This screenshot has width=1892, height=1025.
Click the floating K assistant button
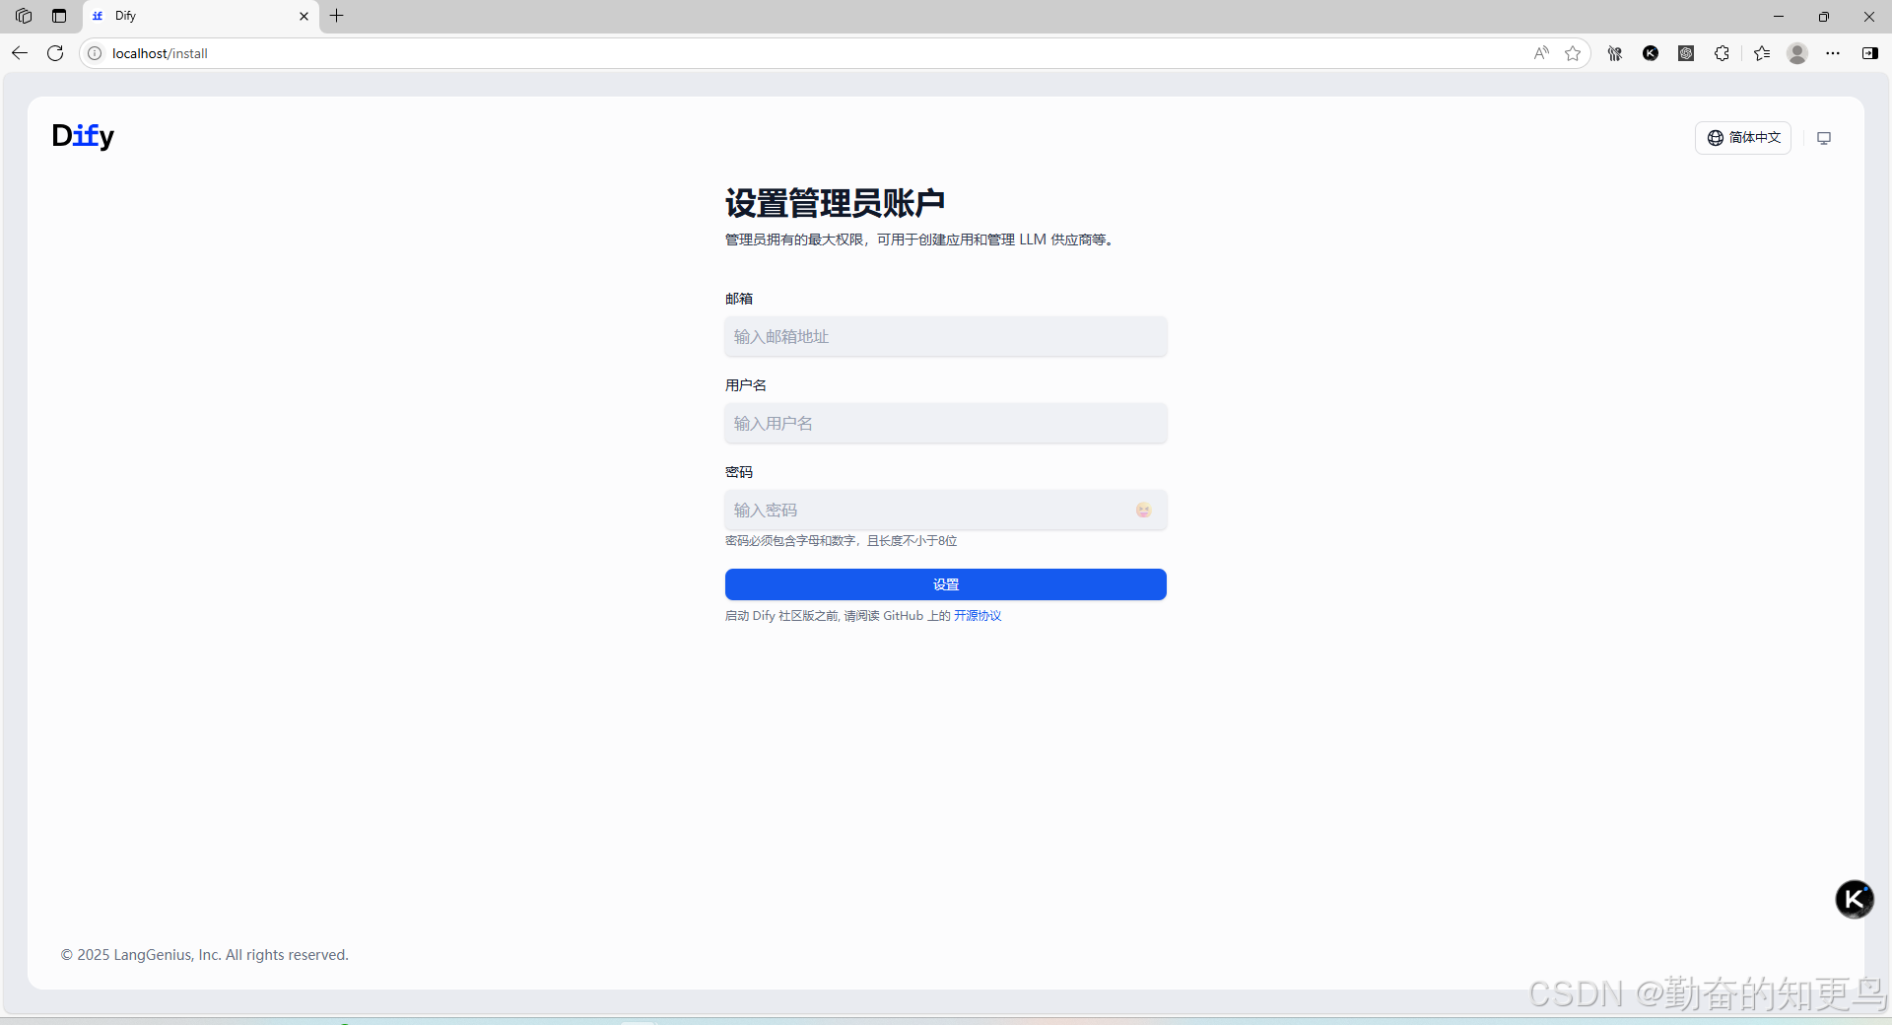[1854, 899]
